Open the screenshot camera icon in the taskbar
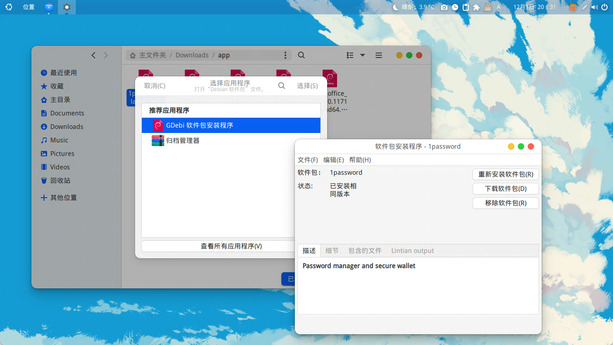The height and width of the screenshot is (345, 613). pos(444,7)
